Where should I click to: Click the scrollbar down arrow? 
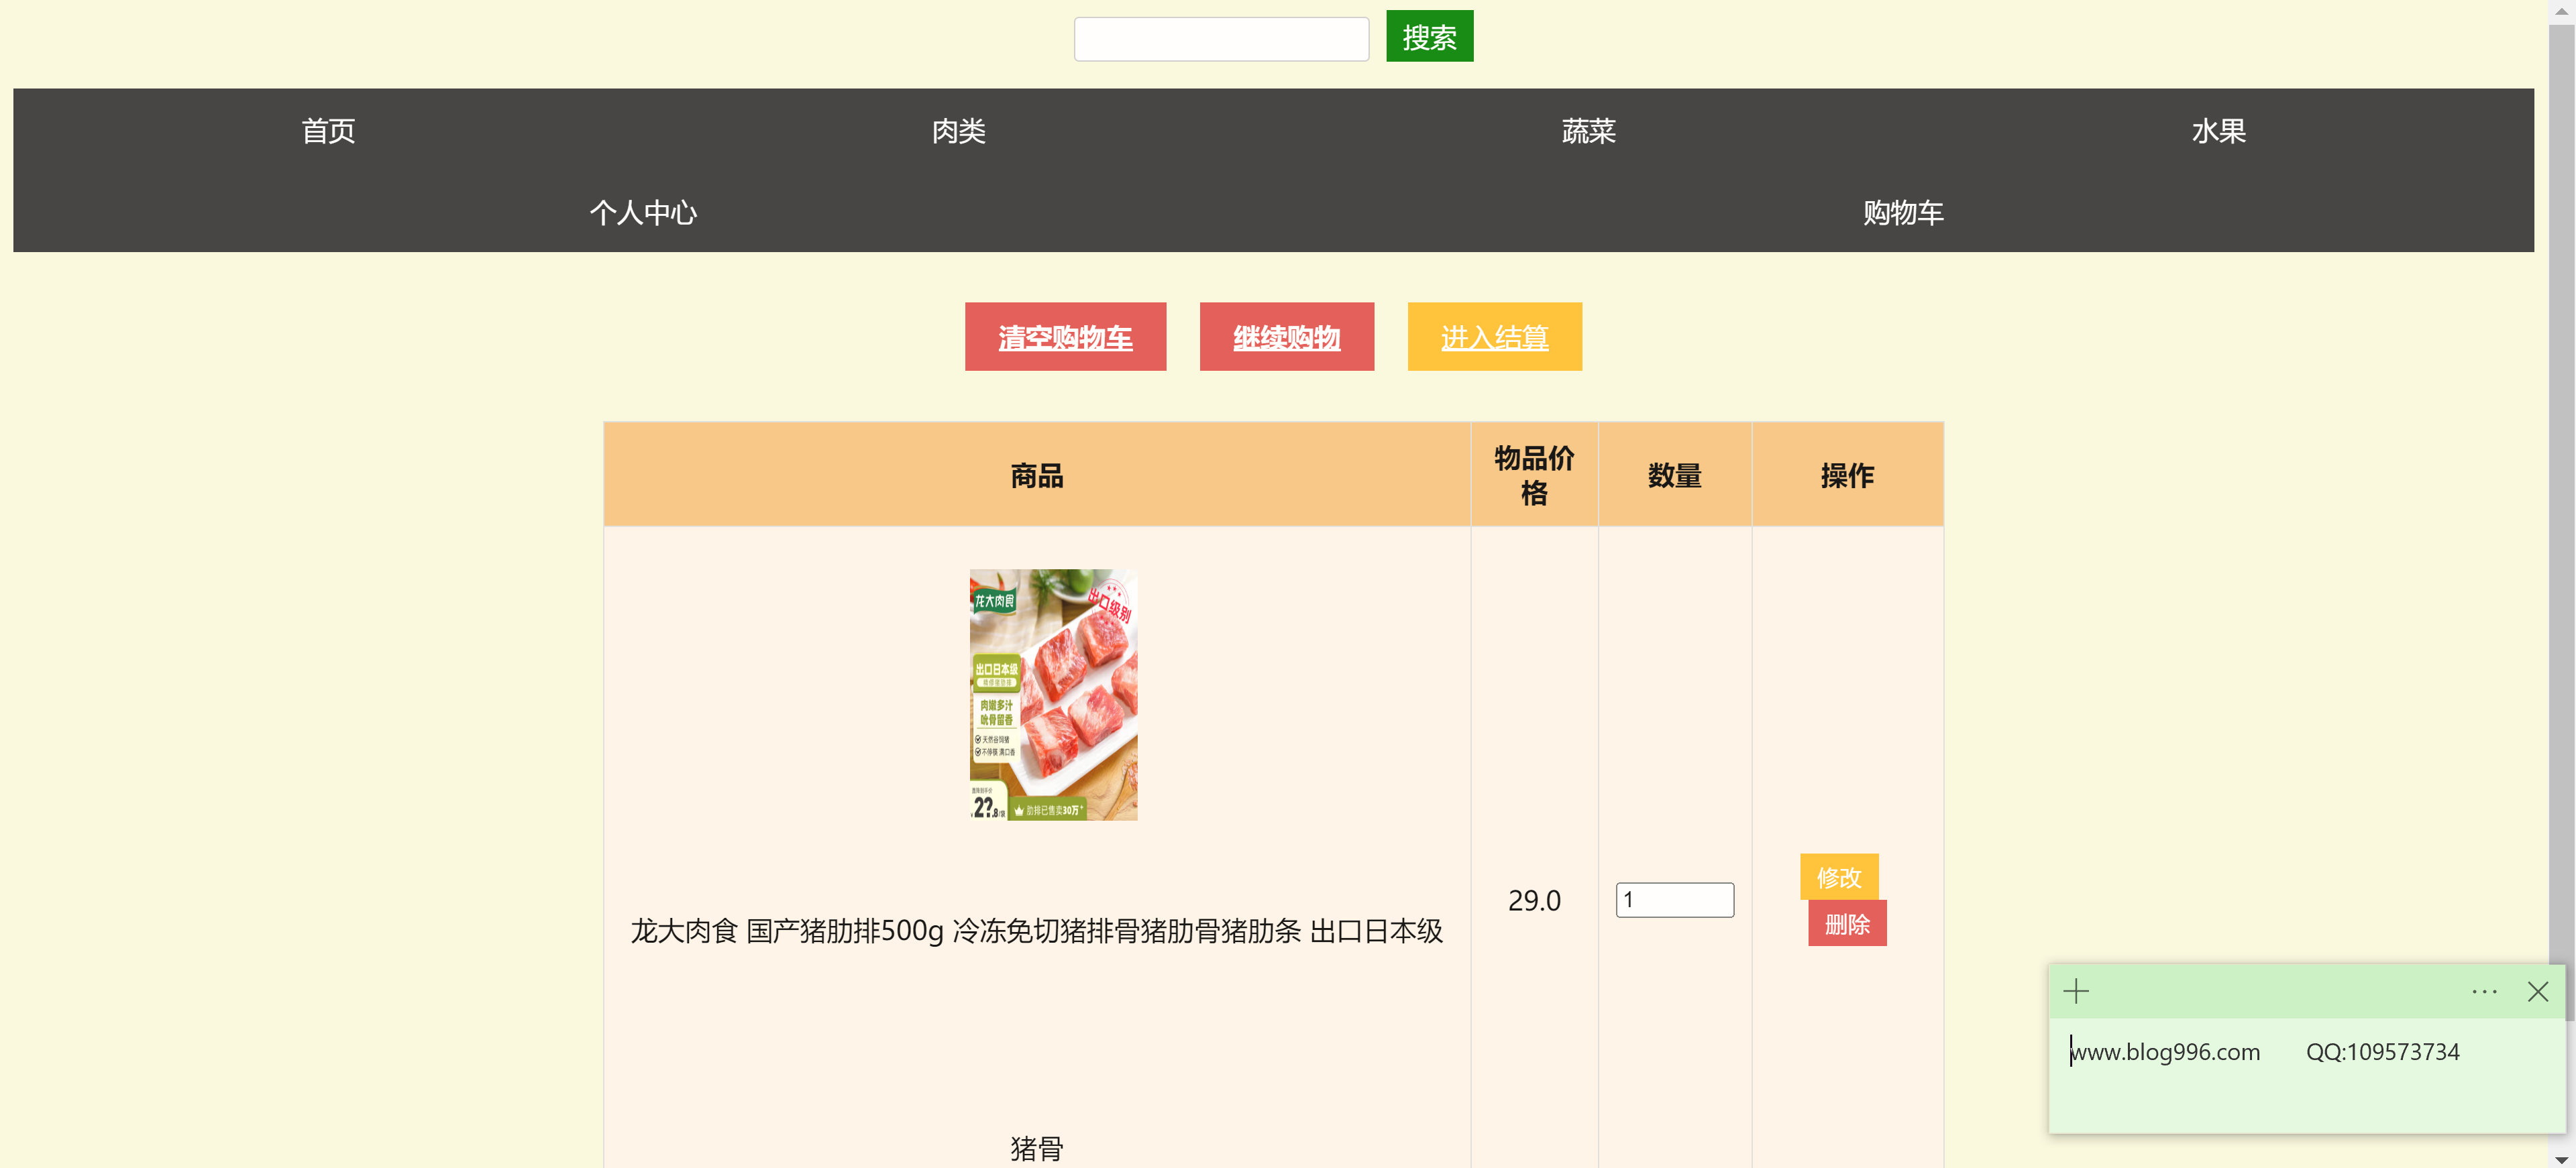click(x=2561, y=1159)
